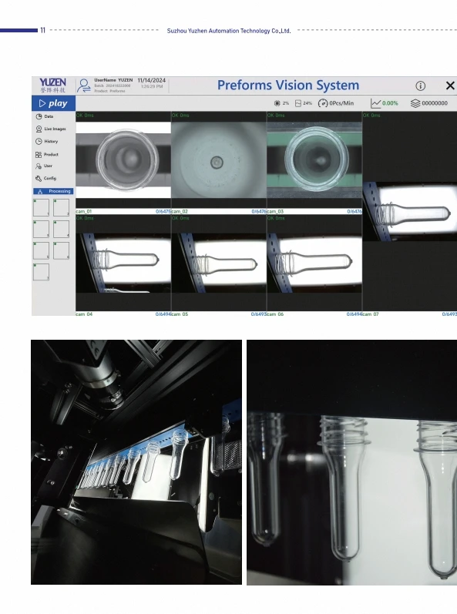Click the cam 06 side-view image
Viewport: 457px width, 614px height.
314,263
